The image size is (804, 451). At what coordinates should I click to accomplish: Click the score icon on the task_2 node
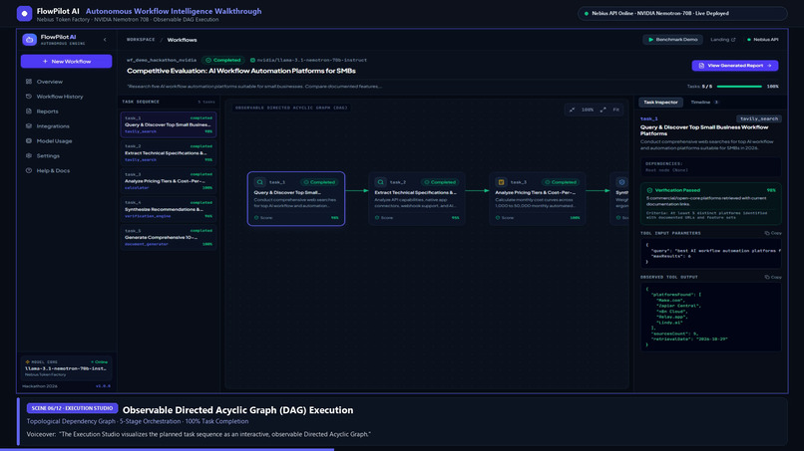[x=377, y=218]
